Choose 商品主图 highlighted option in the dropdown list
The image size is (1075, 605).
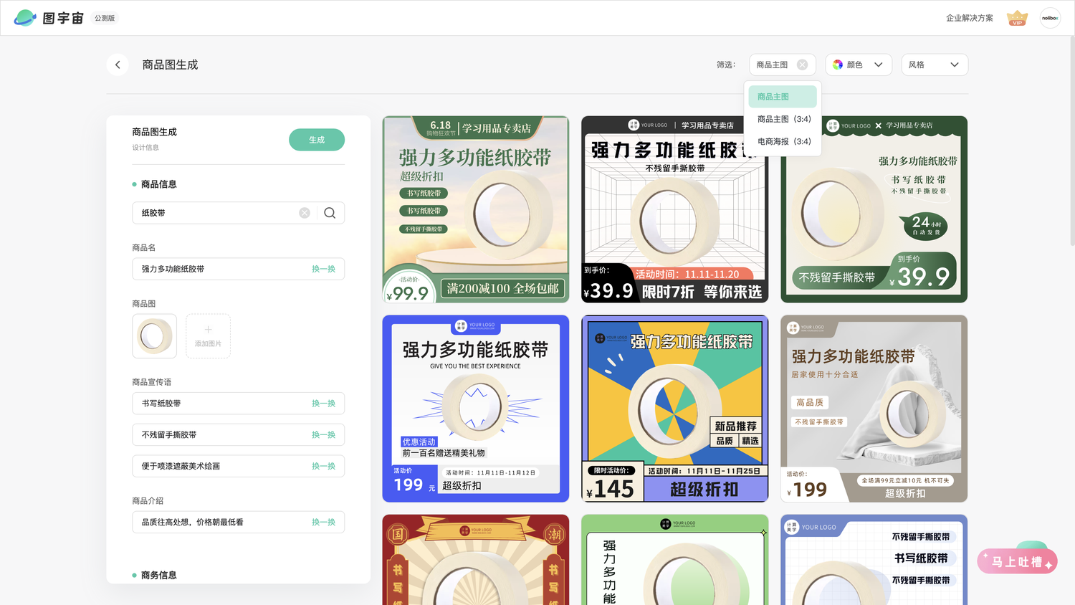coord(783,97)
